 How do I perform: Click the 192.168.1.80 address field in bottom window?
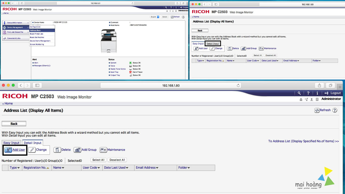tap(171, 86)
